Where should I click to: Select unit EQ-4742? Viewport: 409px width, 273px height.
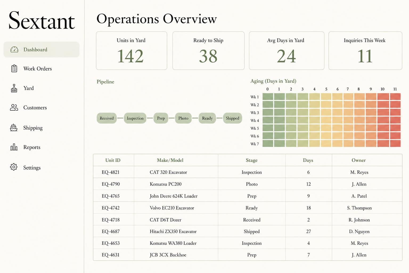[111, 208]
